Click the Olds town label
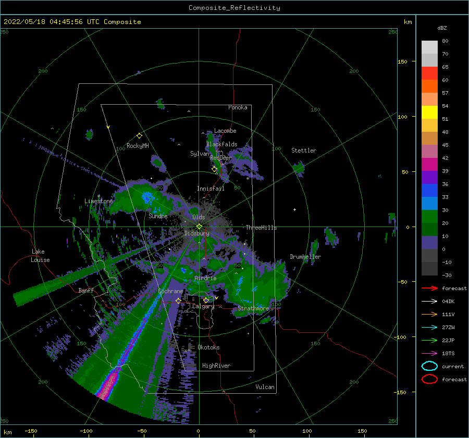 point(199,217)
